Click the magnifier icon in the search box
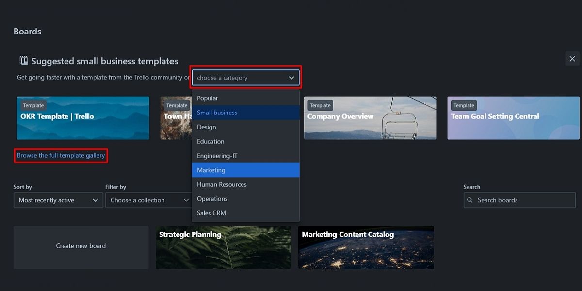This screenshot has width=582, height=291. click(x=469, y=200)
